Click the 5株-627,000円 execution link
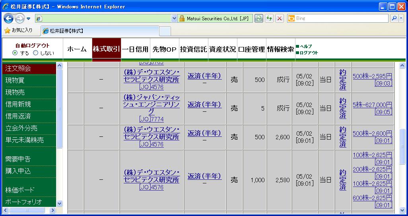408x216 pixels. [372, 105]
